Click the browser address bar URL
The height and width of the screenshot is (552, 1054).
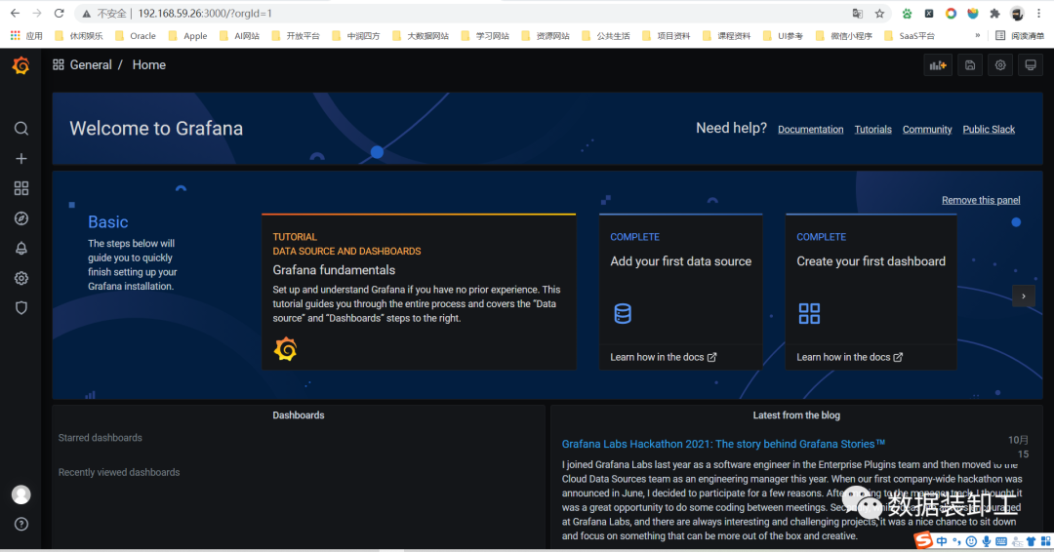[x=205, y=14]
